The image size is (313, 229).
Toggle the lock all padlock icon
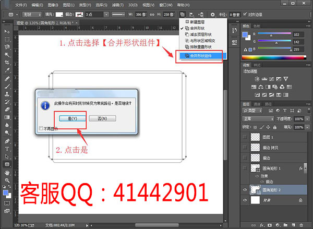click(275, 127)
